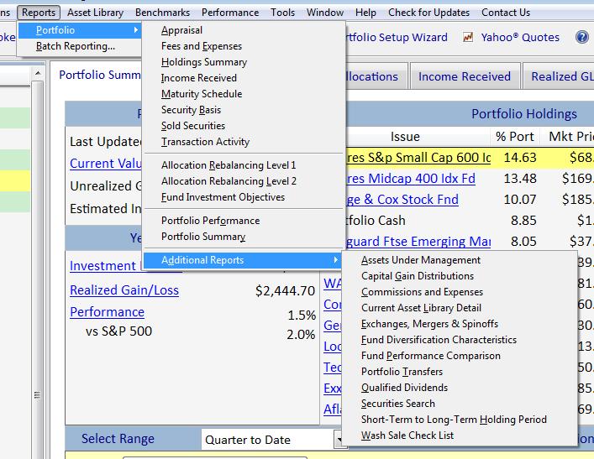Open the Asset Library menu
The image size is (594, 459).
click(96, 13)
